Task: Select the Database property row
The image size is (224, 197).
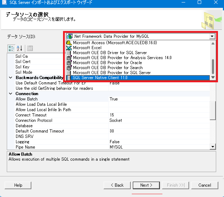Action: pyautogui.click(x=112, y=126)
